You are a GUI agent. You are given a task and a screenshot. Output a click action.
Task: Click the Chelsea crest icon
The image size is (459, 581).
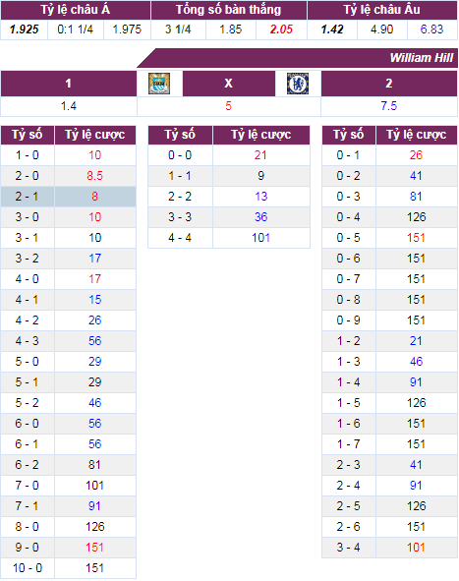(298, 84)
